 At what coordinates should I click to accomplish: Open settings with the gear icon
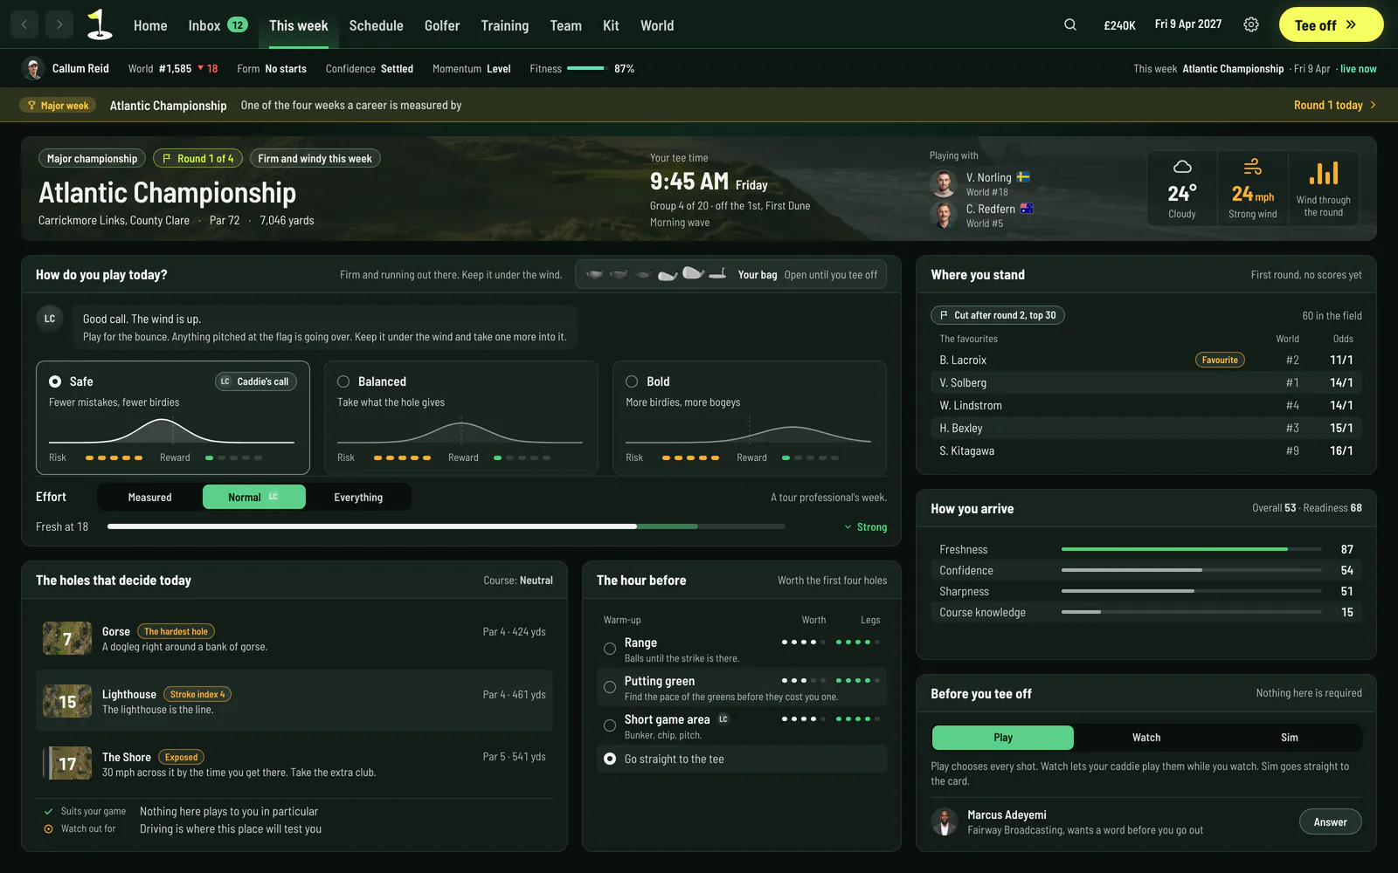coord(1251,24)
